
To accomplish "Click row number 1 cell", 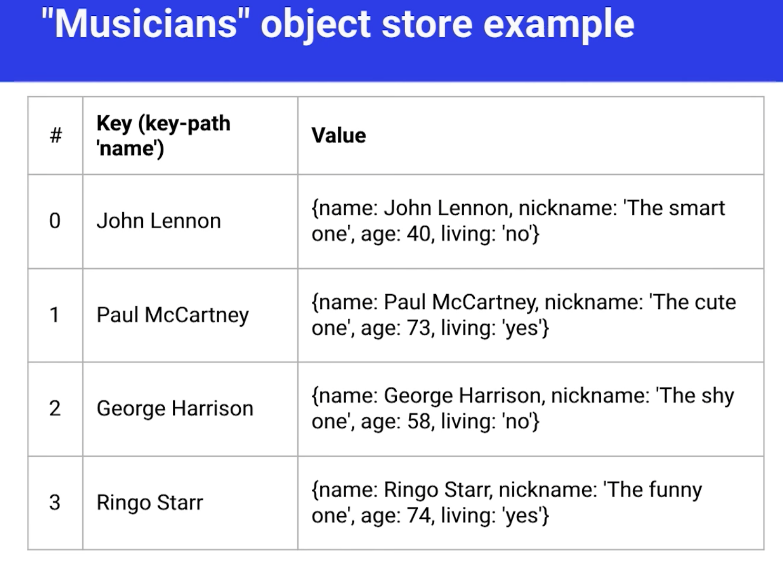I will coord(55,315).
